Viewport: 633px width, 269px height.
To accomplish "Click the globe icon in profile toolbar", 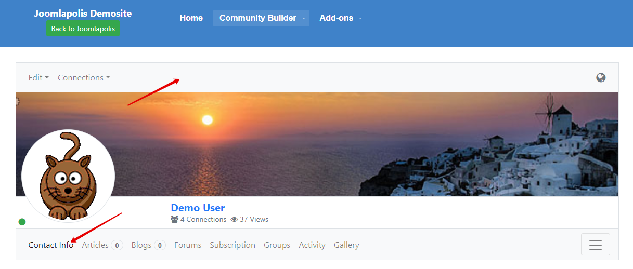I will [x=601, y=78].
